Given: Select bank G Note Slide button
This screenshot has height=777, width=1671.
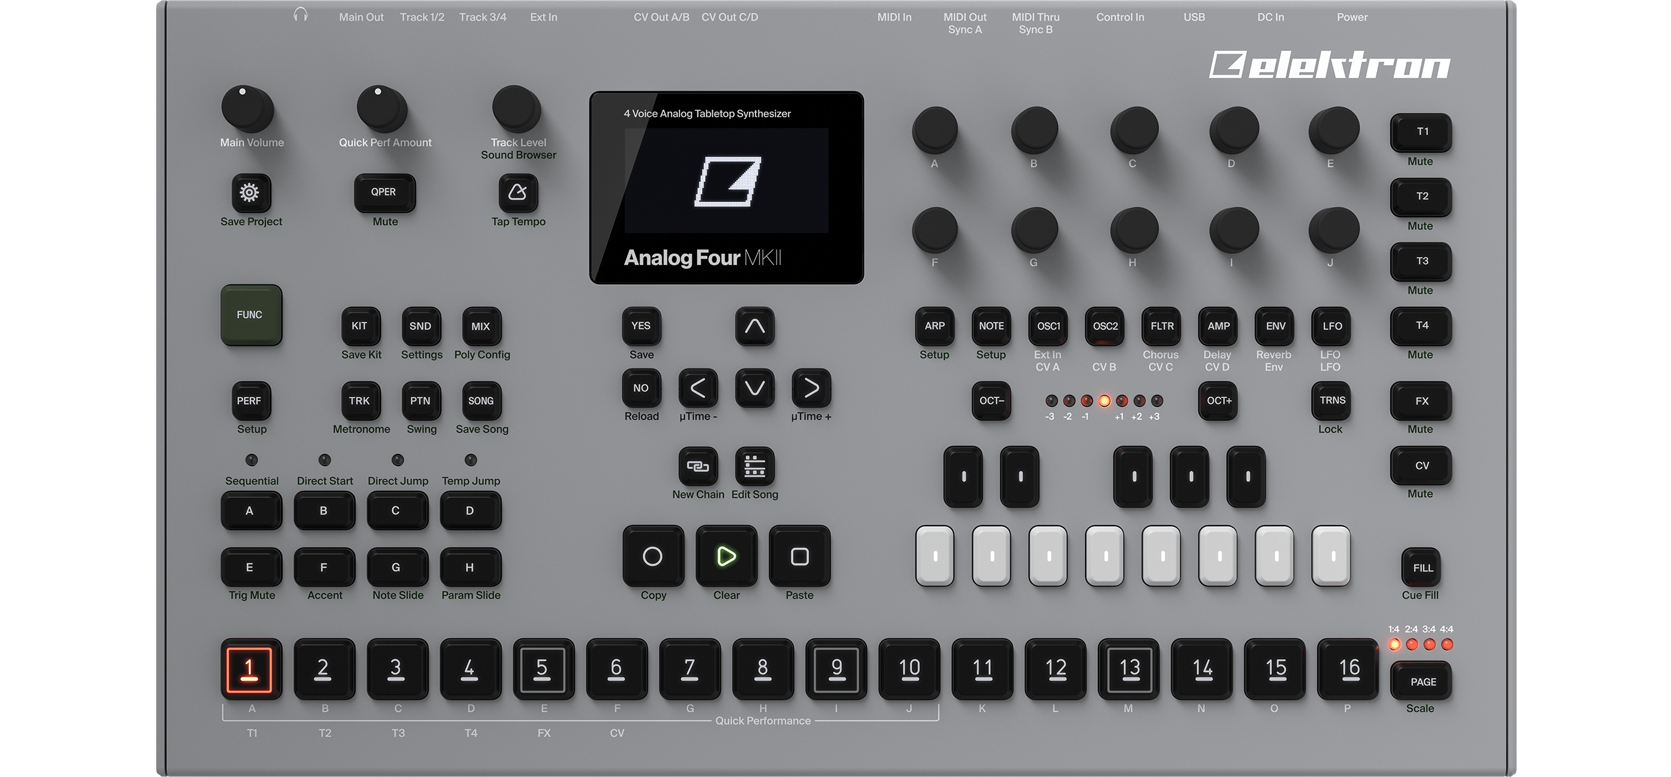Looking at the screenshot, I should pyautogui.click(x=397, y=567).
